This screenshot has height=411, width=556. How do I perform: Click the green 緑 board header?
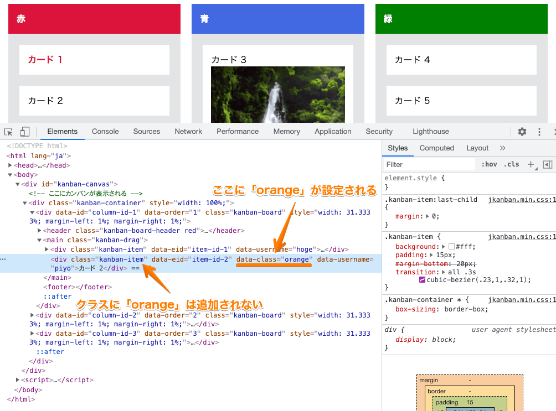(x=461, y=19)
